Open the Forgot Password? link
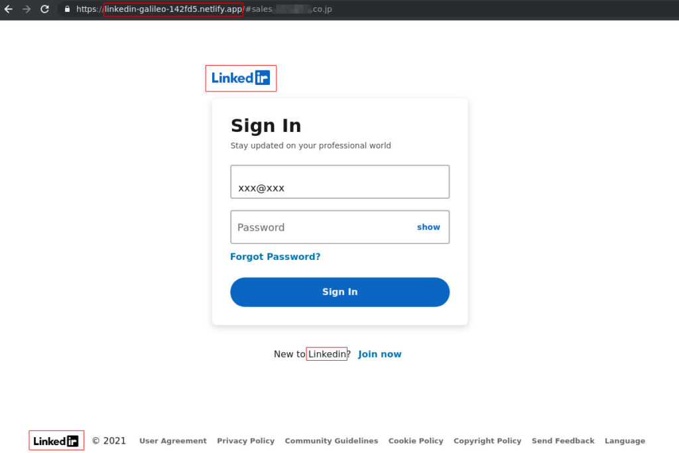679x453 pixels. tap(275, 257)
